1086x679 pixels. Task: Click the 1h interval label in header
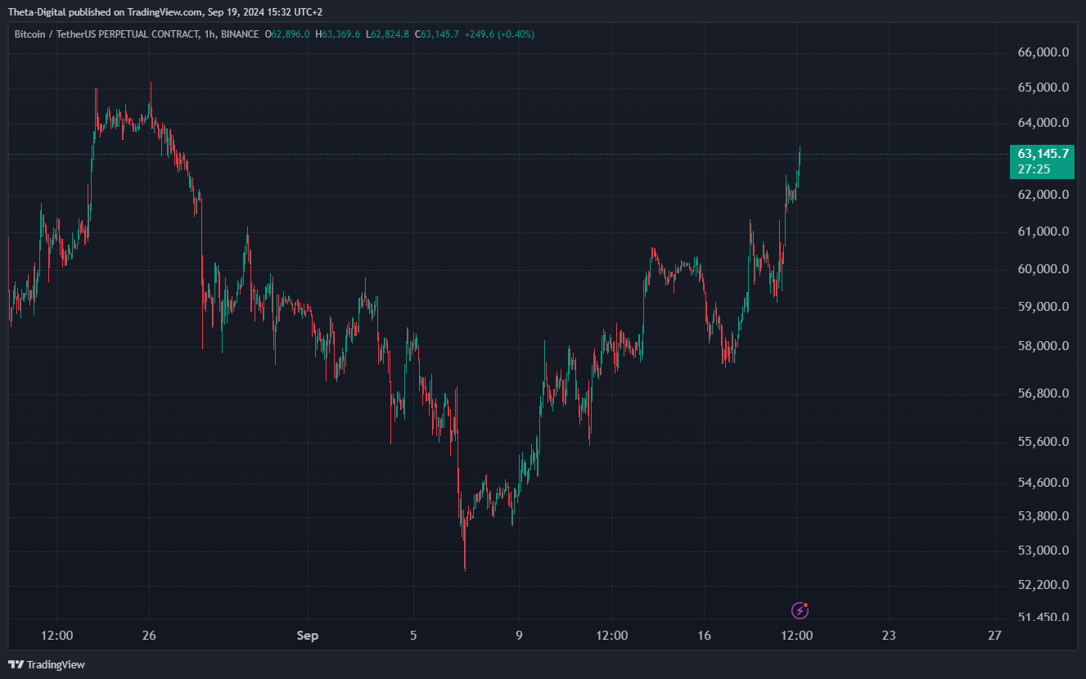pos(209,34)
